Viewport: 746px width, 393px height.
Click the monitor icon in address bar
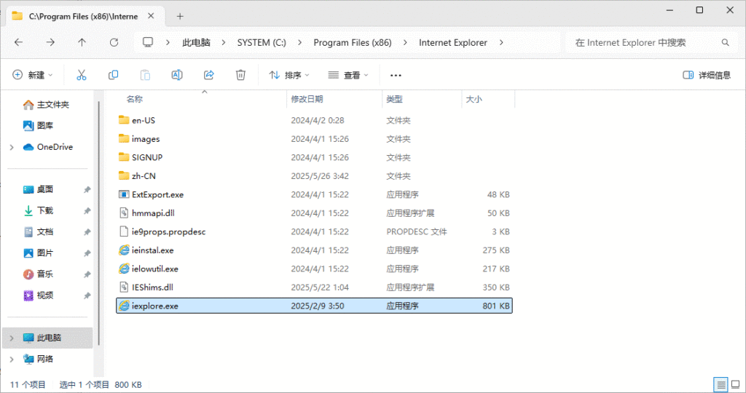point(148,42)
